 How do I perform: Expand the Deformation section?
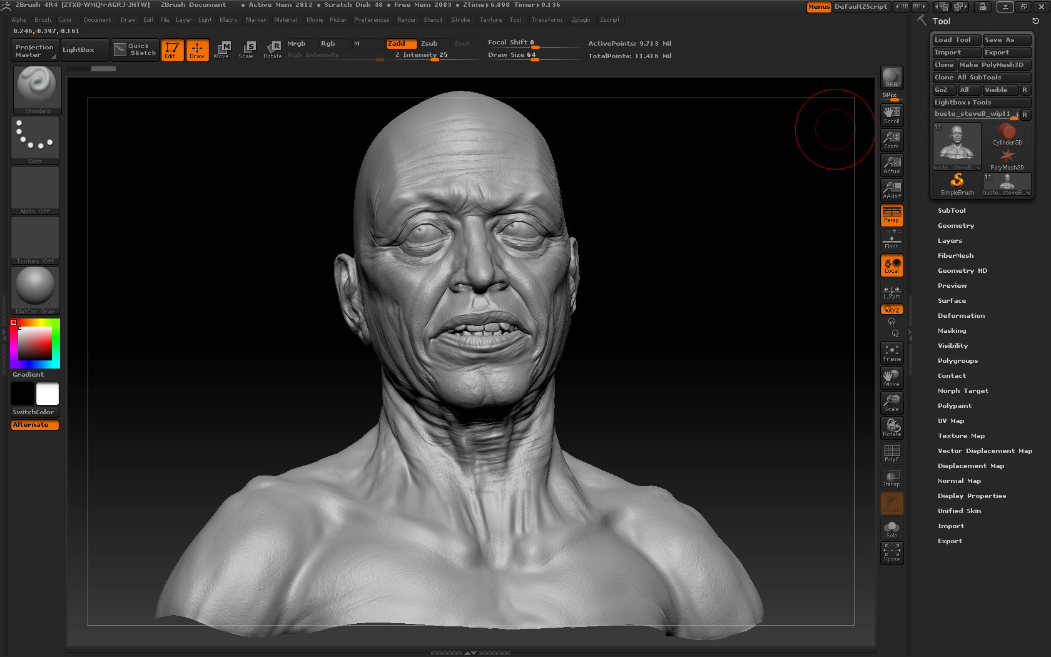(x=961, y=316)
